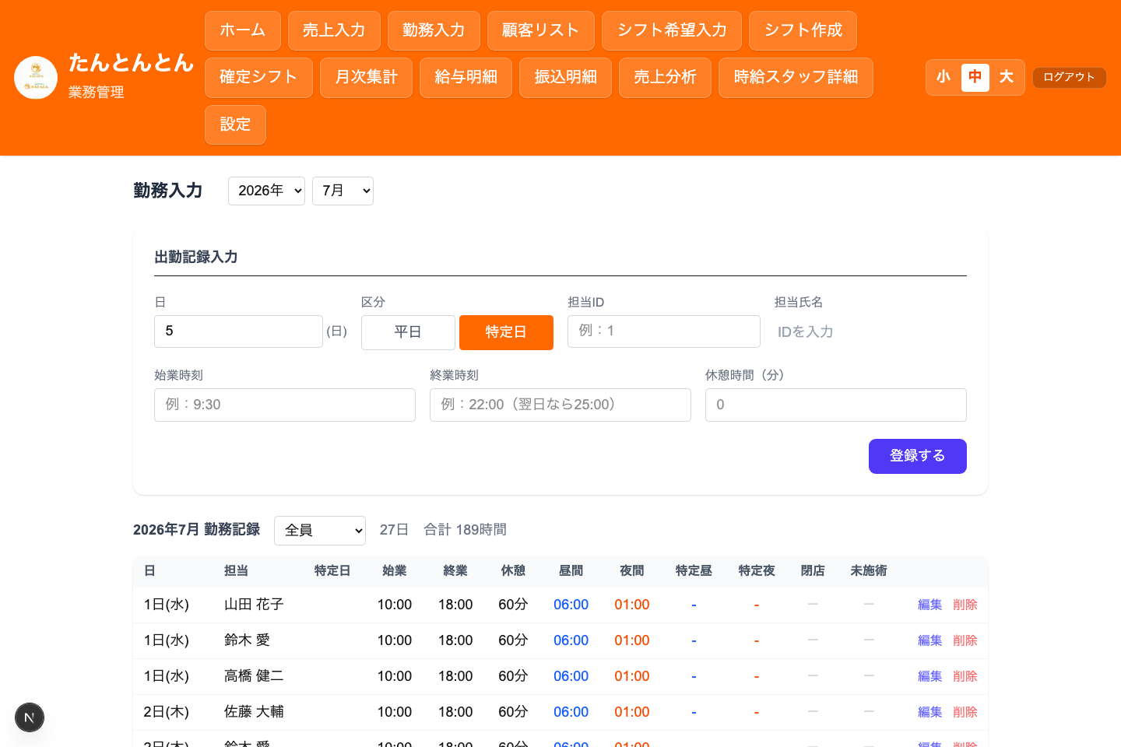The image size is (1121, 747).
Task: Click the ログアウト button
Action: (x=1069, y=77)
